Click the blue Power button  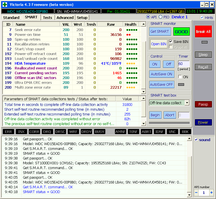[203, 123]
